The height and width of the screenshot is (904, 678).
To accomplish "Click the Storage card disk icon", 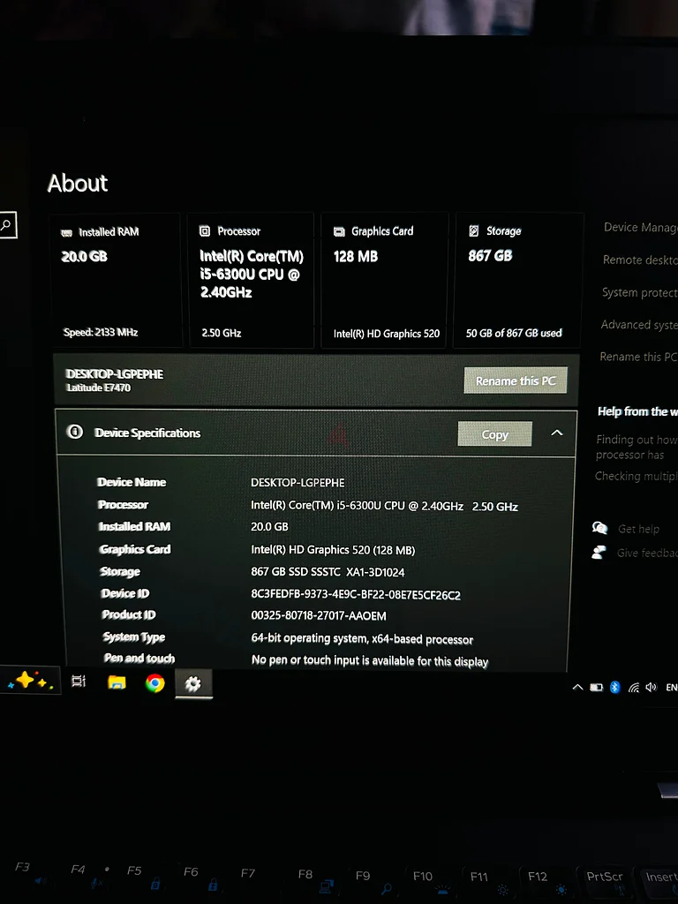I will (474, 231).
